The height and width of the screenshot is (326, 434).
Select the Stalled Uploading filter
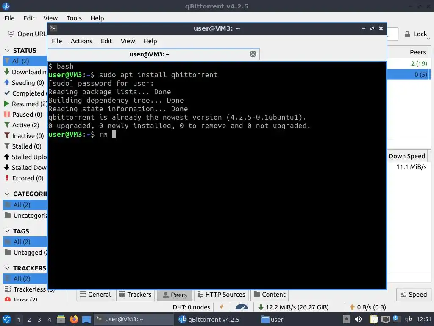point(25,157)
